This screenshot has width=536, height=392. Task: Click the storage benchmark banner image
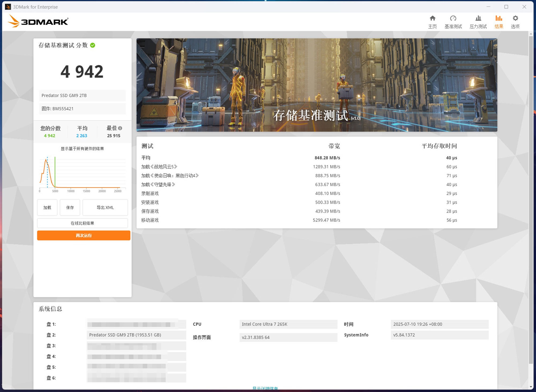coord(317,85)
